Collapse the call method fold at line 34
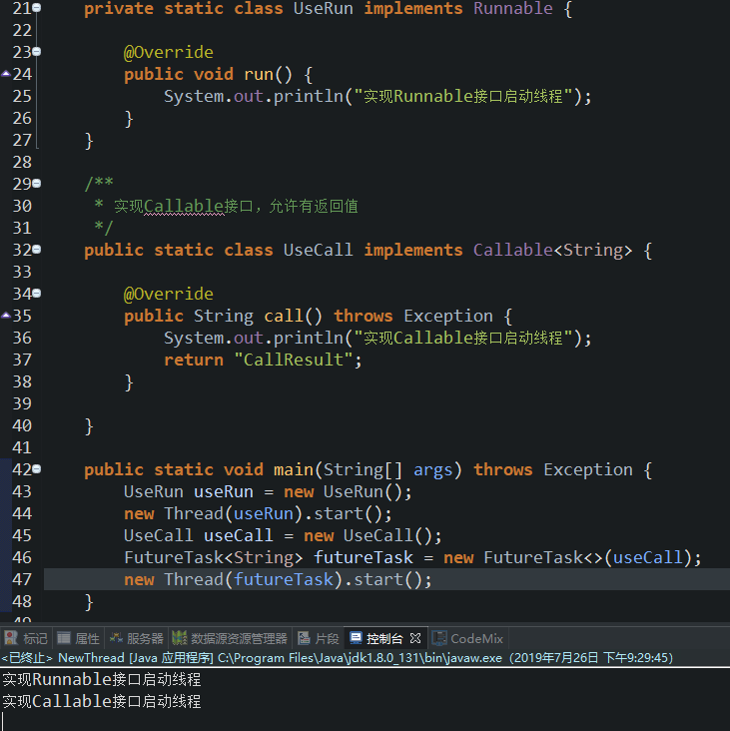 tap(37, 294)
